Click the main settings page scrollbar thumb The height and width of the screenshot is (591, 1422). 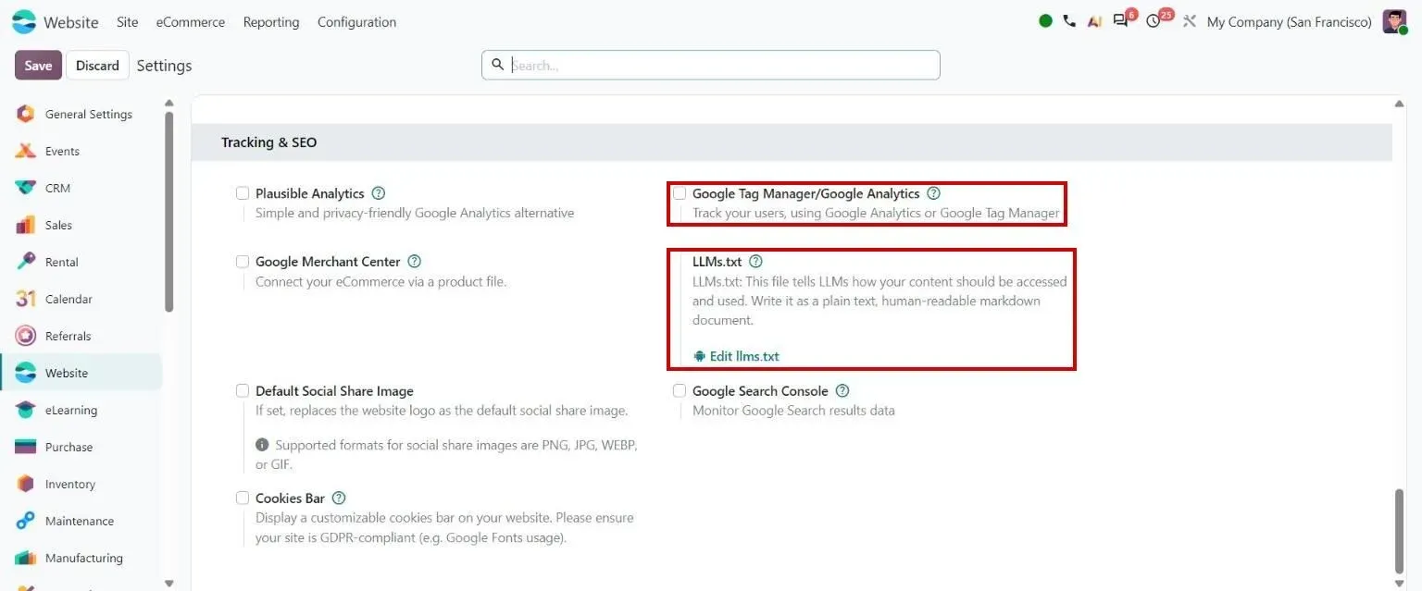[1400, 532]
